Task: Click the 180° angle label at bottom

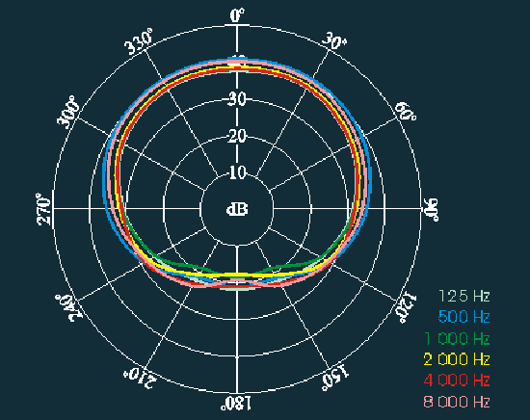Action: tap(236, 404)
